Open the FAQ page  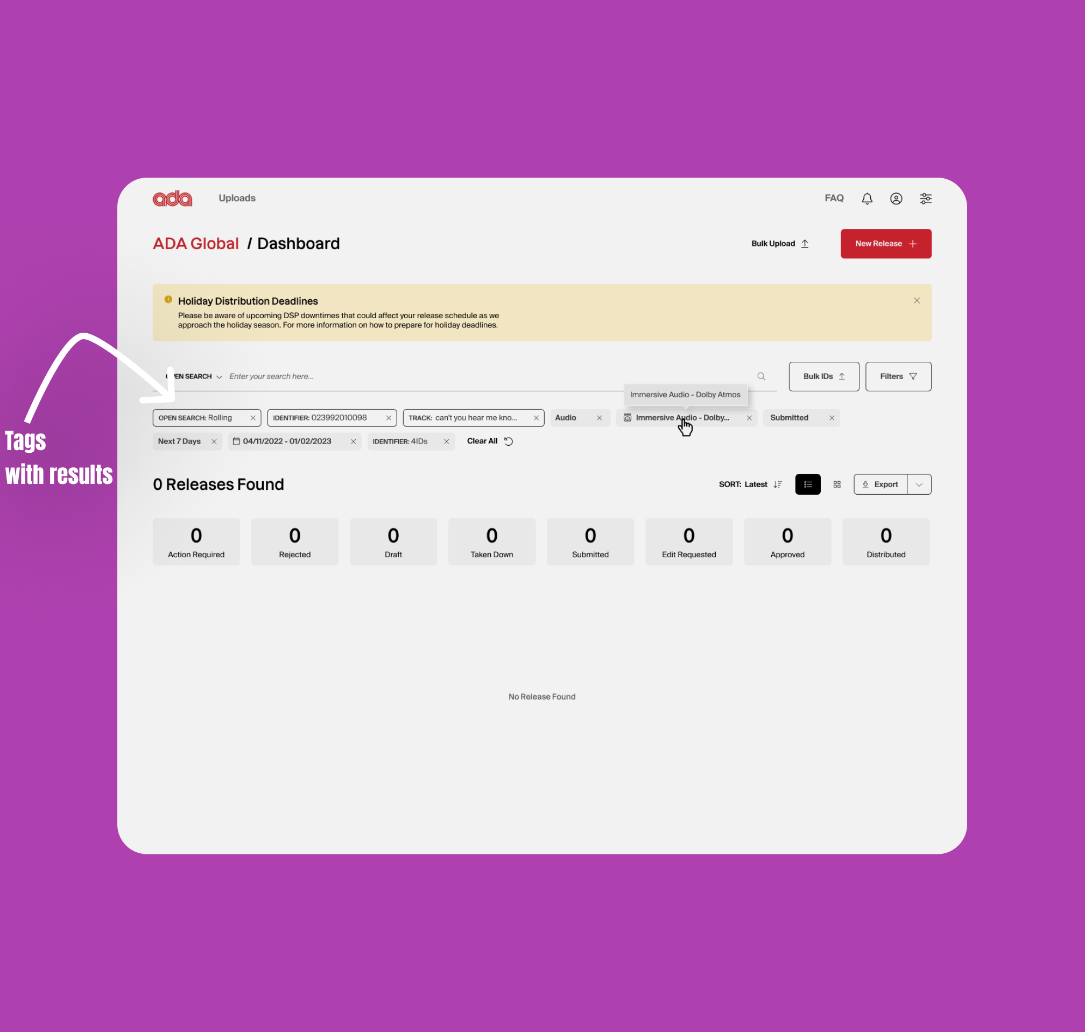(x=834, y=198)
